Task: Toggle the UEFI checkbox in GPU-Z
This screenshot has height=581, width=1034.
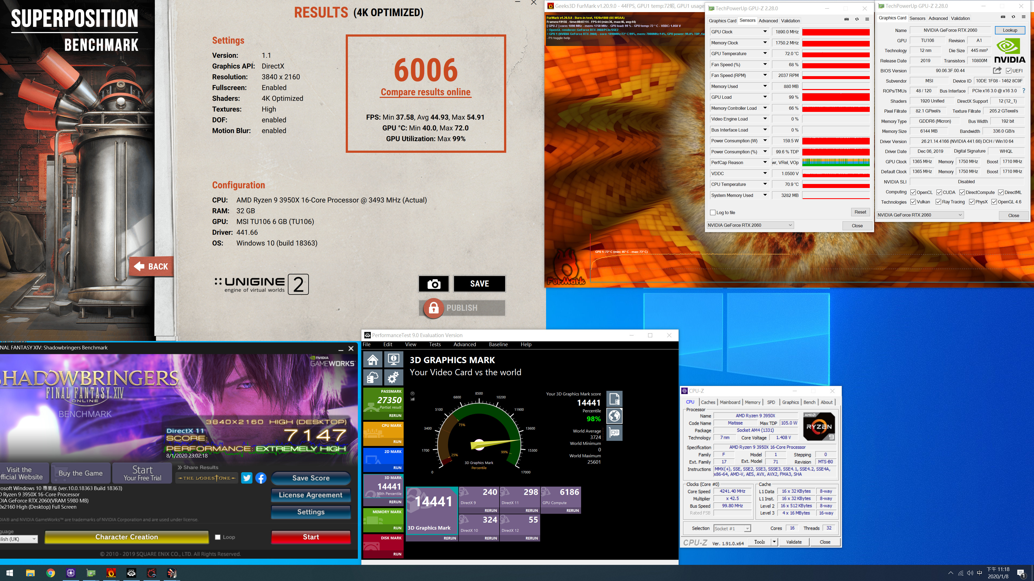Action: pyautogui.click(x=1009, y=71)
